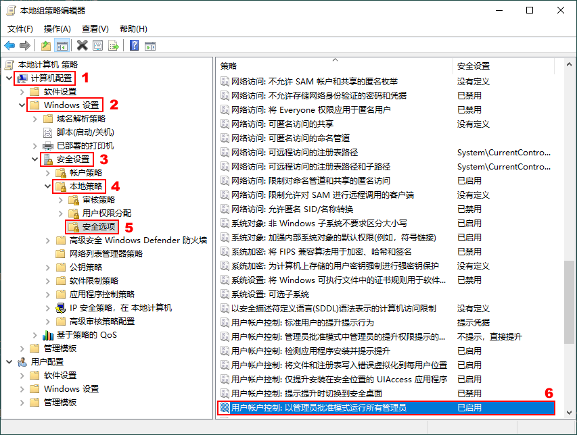Click the 网络列表管理器策略 folder icon
577x435 pixels.
61,254
